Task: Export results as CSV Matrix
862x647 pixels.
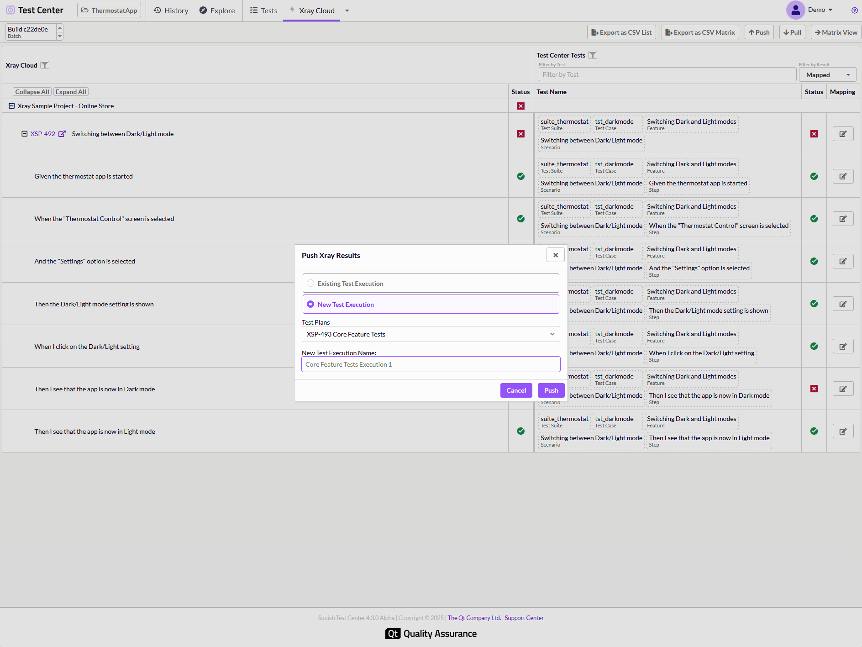Action: [x=700, y=32]
